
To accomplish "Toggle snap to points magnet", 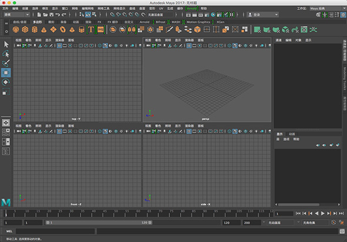I will (125, 15).
